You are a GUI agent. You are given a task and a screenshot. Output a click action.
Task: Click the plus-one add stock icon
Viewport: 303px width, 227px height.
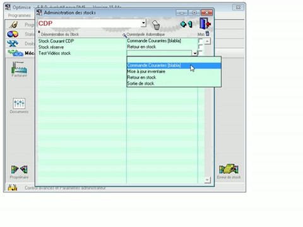point(186,25)
